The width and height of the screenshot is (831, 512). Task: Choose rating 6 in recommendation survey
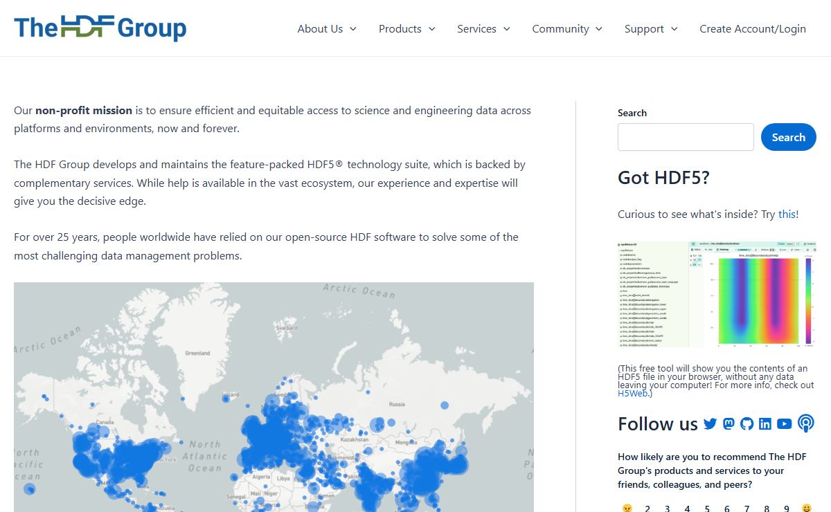click(x=727, y=509)
